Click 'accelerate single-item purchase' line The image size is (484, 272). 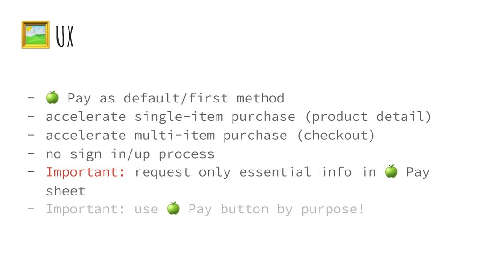pos(170,117)
